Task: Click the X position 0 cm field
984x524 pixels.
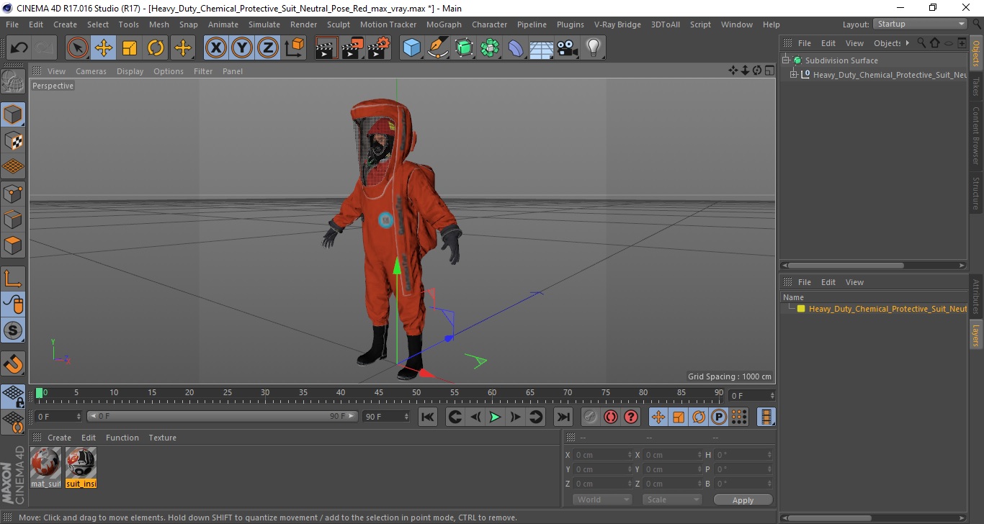Action: [603, 455]
